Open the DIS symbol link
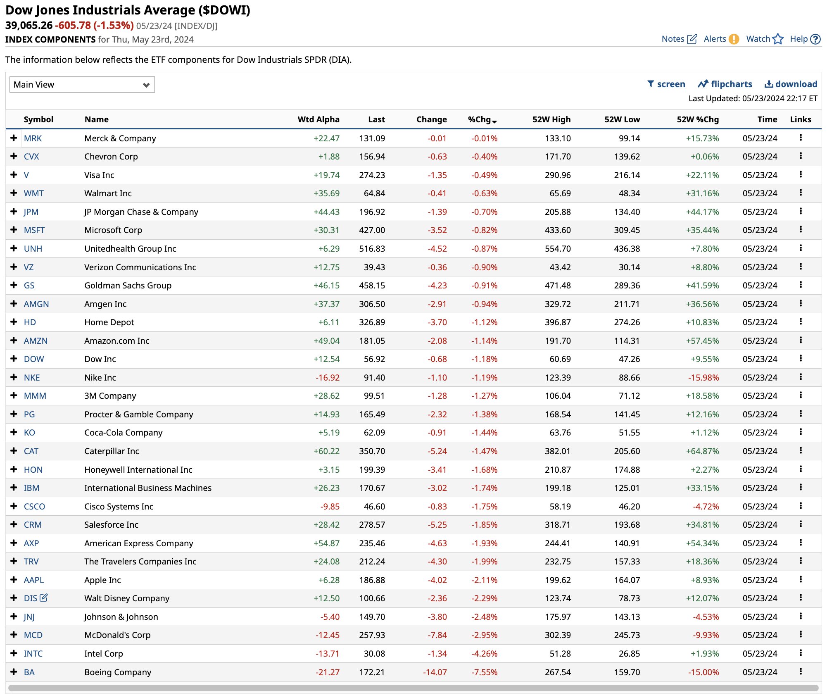Screen dimensions: 827x700 click(x=31, y=598)
